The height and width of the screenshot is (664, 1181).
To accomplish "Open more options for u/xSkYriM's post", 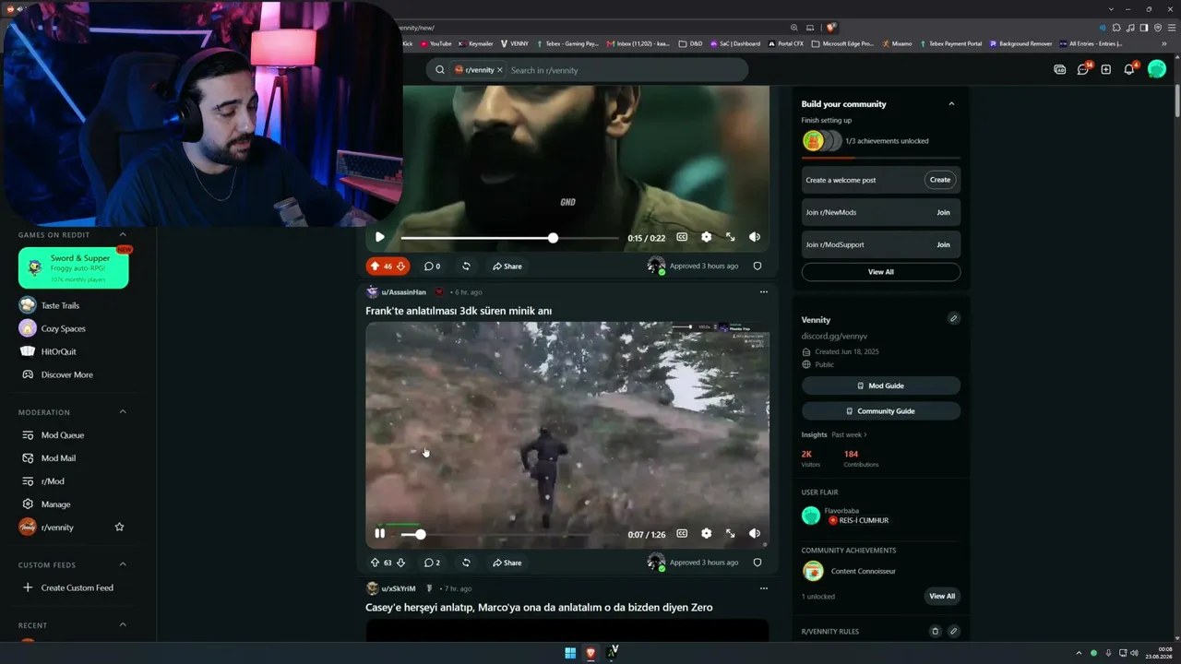I will [x=763, y=588].
